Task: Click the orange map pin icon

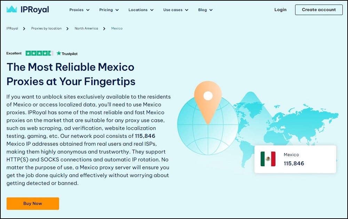Action: 208,102
